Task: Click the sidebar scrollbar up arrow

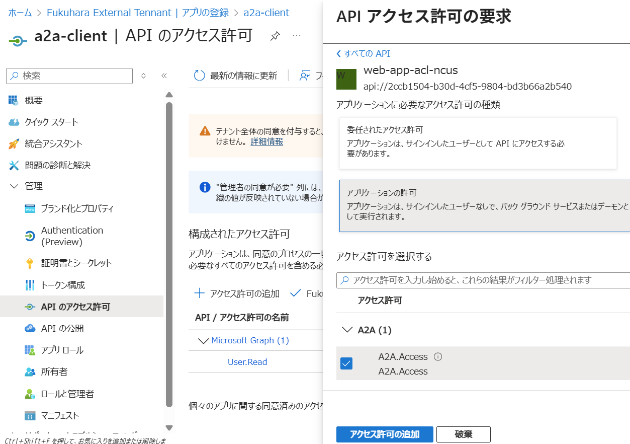Action: coord(169,95)
